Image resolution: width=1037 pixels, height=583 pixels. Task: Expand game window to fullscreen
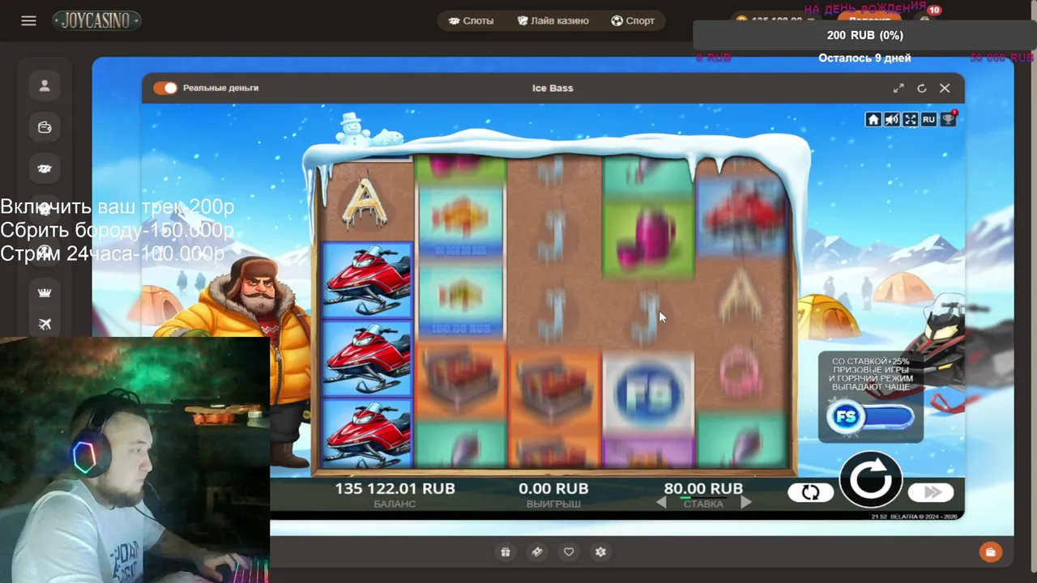click(x=898, y=88)
